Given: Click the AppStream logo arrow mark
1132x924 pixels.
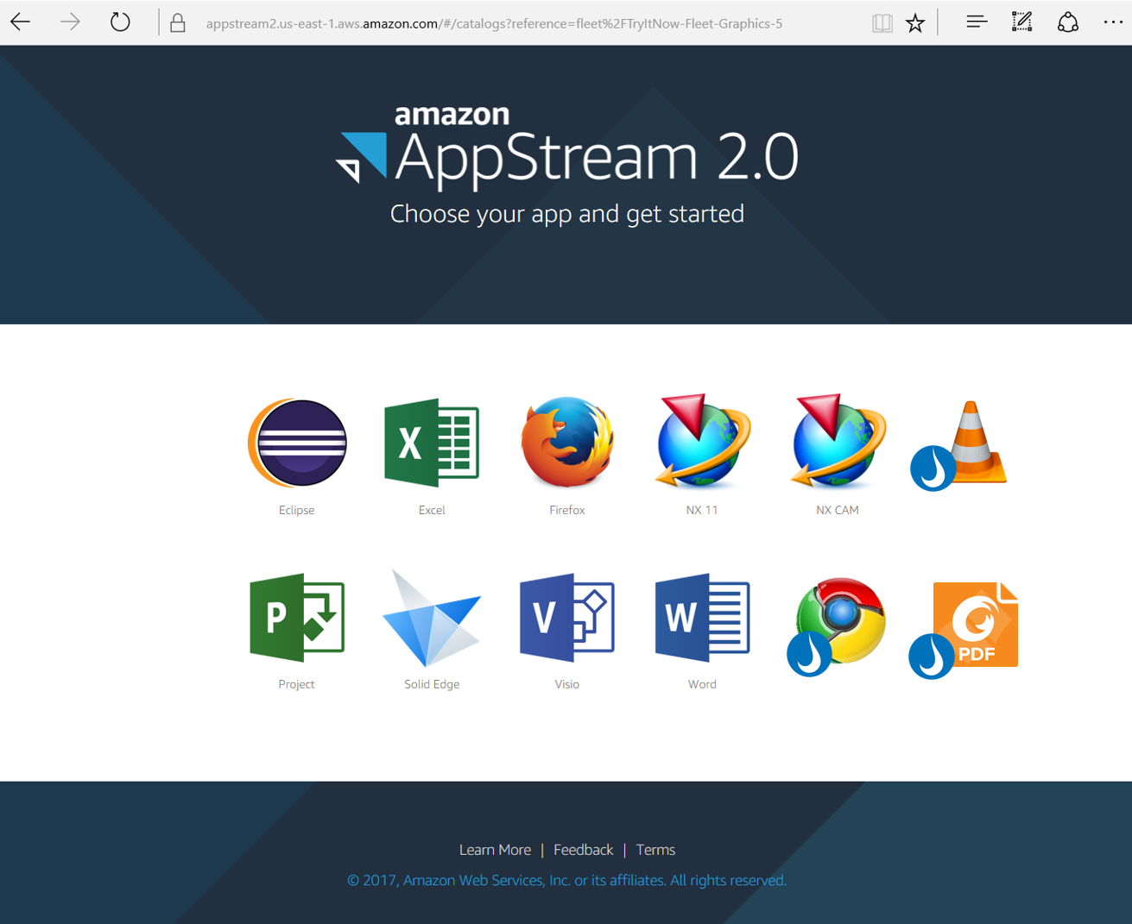Looking at the screenshot, I should tap(362, 157).
